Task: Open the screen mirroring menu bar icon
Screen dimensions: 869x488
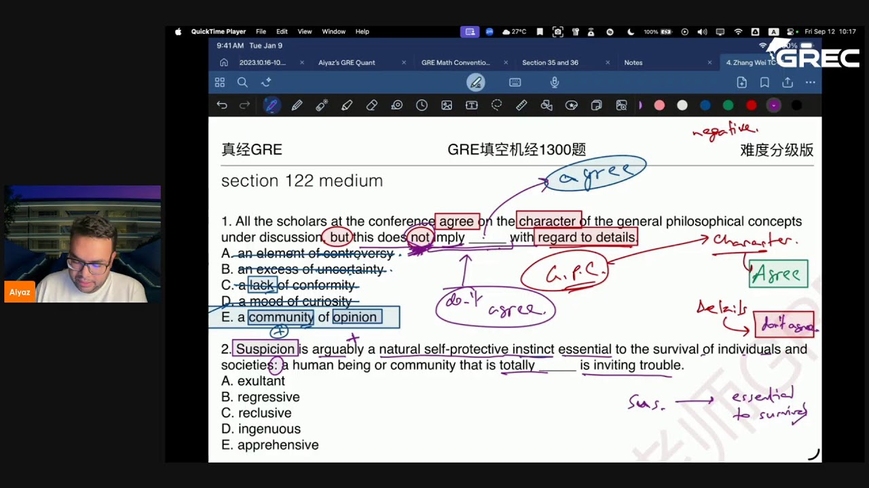Action: pos(470,32)
